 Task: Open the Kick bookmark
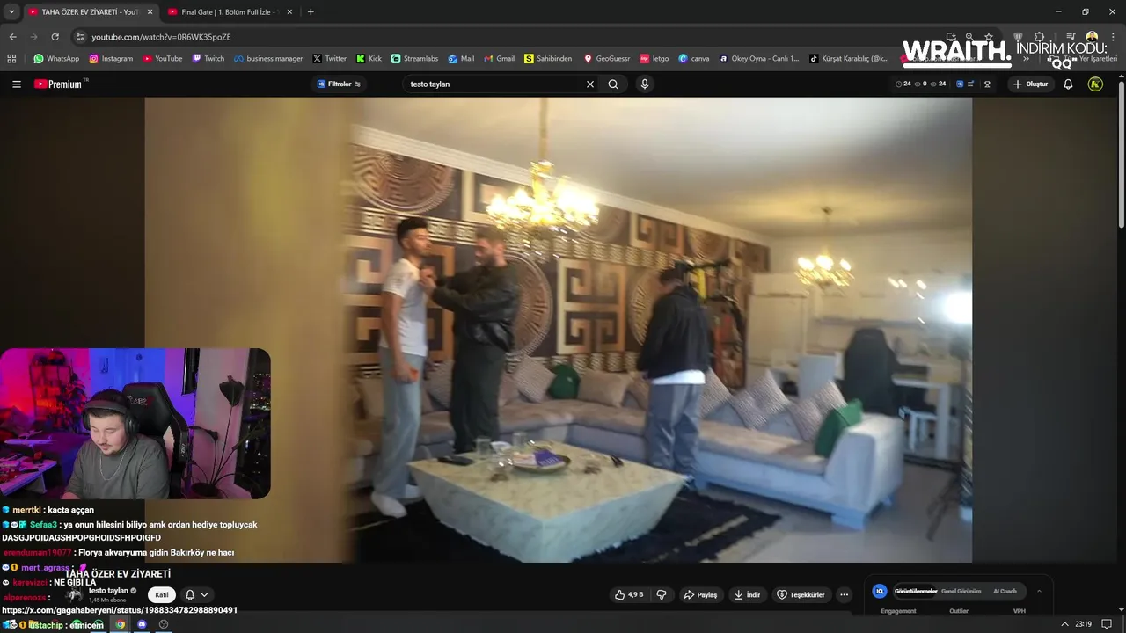pyautogui.click(x=369, y=59)
